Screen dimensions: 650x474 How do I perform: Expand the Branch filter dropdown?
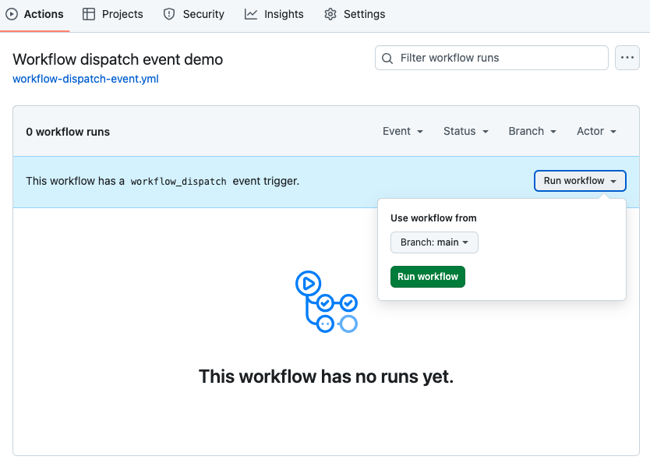click(x=532, y=131)
